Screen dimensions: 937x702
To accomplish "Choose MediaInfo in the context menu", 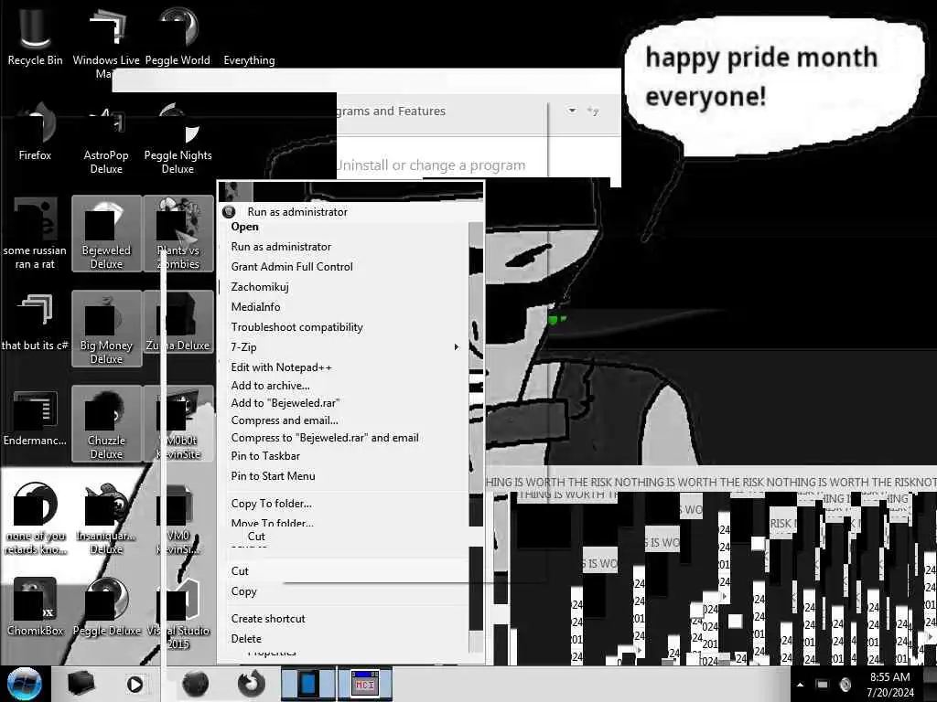I will pos(345,307).
